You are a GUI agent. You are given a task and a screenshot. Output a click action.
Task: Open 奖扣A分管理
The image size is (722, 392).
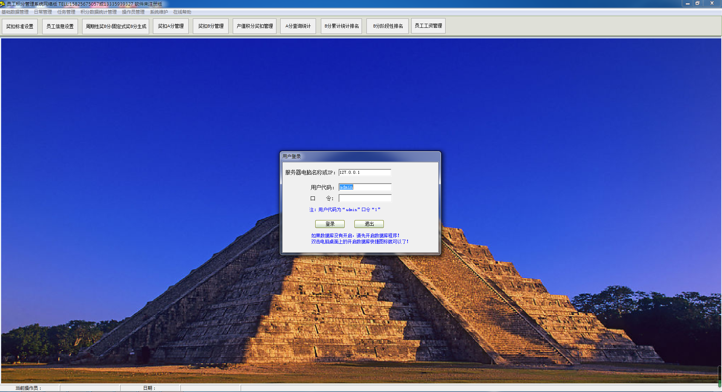point(171,26)
